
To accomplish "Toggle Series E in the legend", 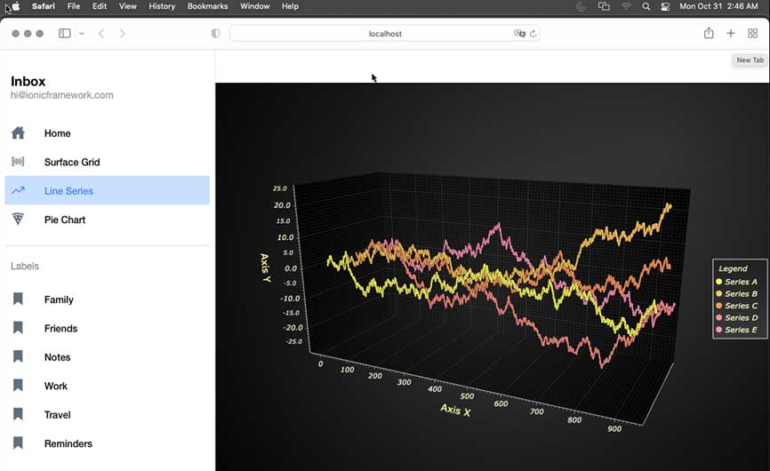I will pos(736,330).
